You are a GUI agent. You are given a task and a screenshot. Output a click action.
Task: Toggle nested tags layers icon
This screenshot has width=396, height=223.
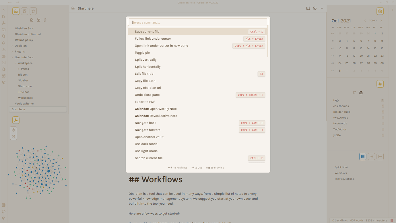pyautogui.click(x=361, y=93)
